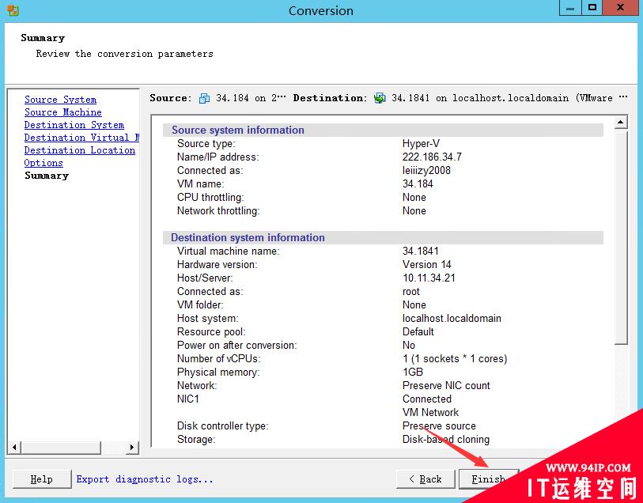643x503 pixels.
Task: Click the Disk-based cloning storage value
Action: coord(446,440)
